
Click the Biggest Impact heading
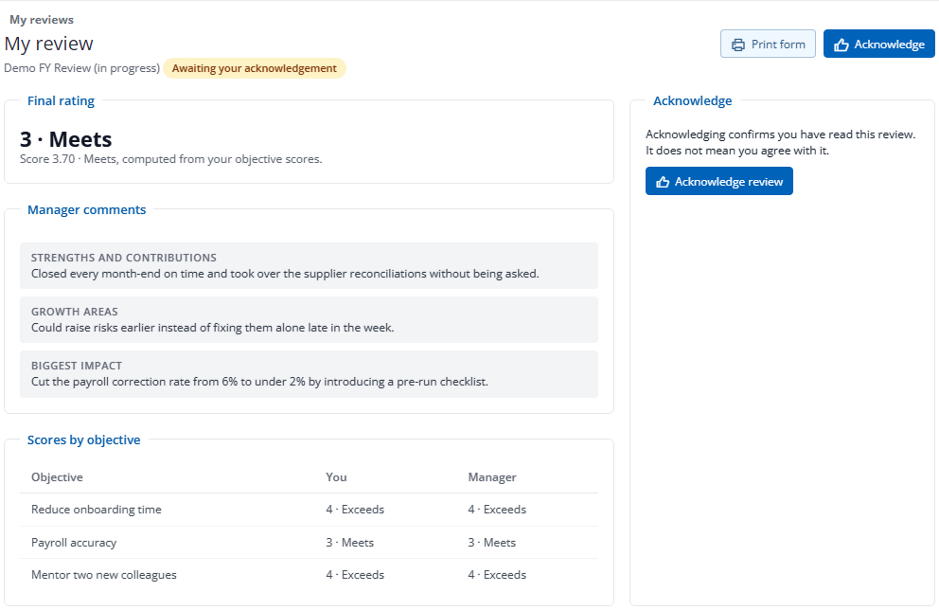tap(77, 366)
